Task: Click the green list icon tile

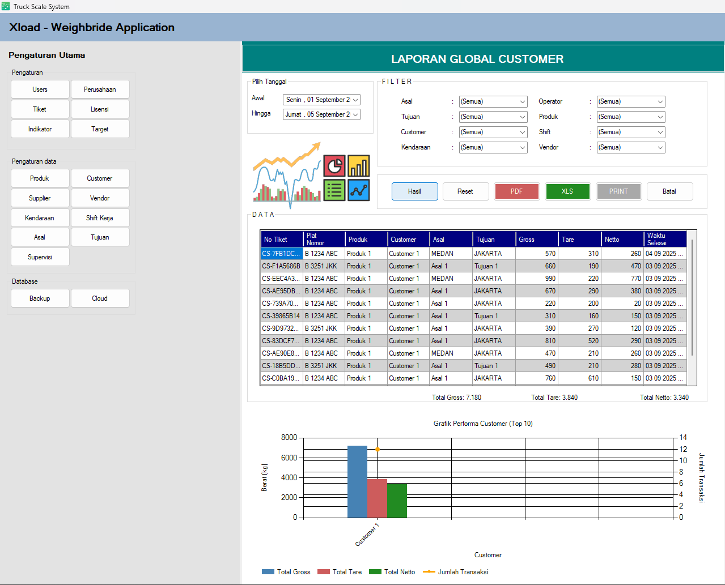Action: pyautogui.click(x=334, y=190)
